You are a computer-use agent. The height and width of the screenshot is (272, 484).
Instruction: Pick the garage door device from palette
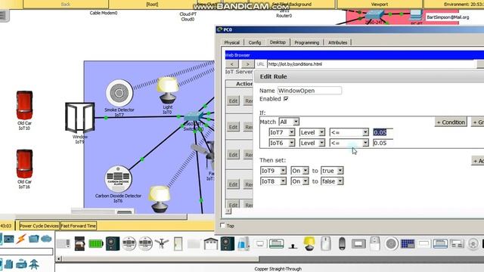point(211,244)
